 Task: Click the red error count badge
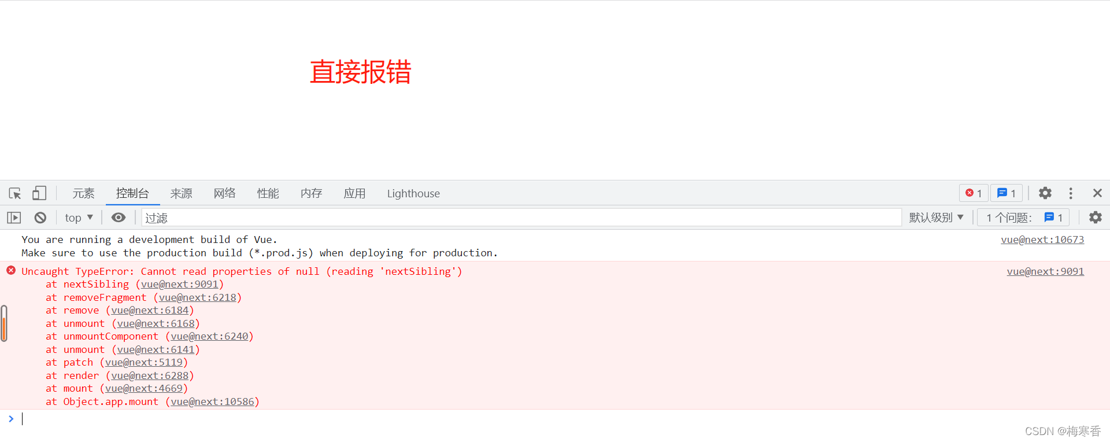[x=974, y=193]
